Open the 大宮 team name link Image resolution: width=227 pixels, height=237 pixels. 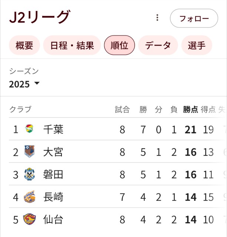point(53,152)
